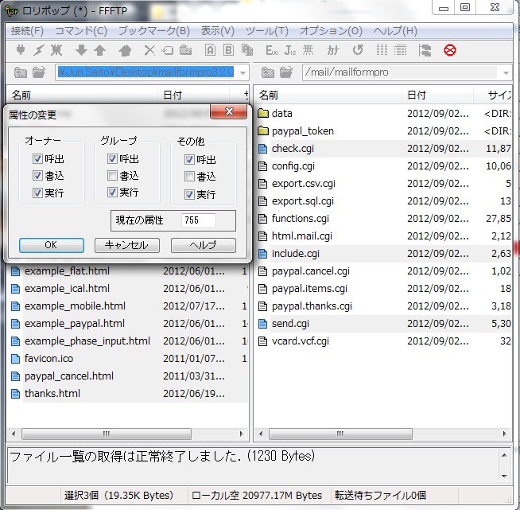Confirm attributes with OK button
This screenshot has height=510, width=520.
52,245
